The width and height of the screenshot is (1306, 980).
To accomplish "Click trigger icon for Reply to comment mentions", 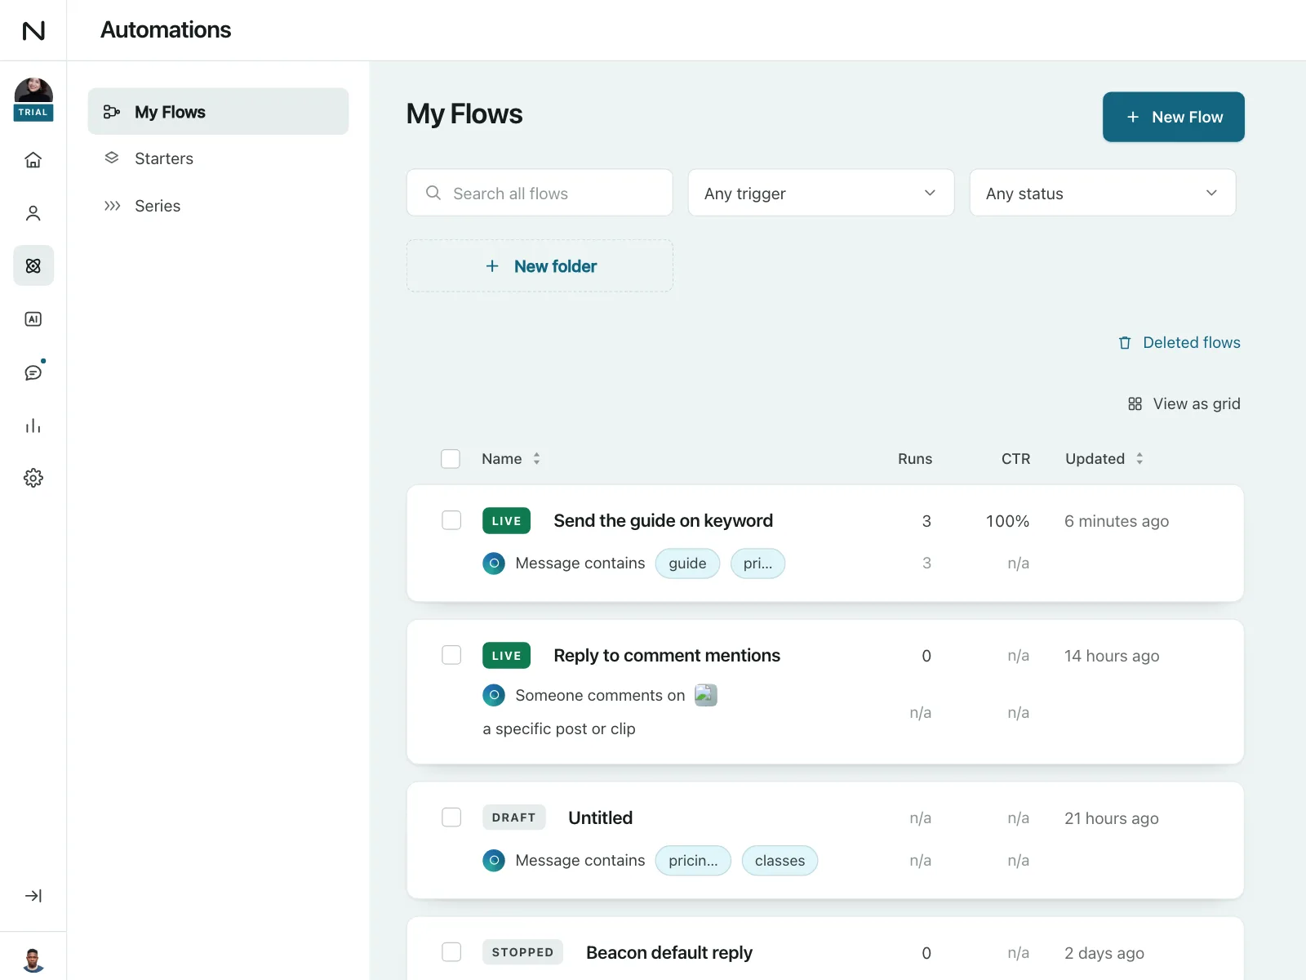I will (x=494, y=695).
